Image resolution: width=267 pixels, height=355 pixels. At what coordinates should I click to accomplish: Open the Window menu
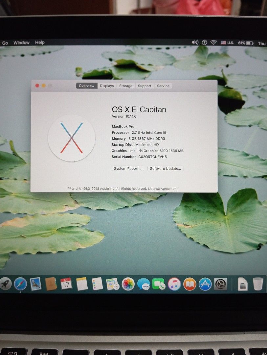click(x=21, y=42)
